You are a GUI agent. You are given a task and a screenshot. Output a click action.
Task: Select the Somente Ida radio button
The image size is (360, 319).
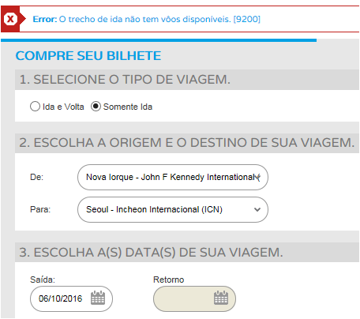(x=96, y=107)
